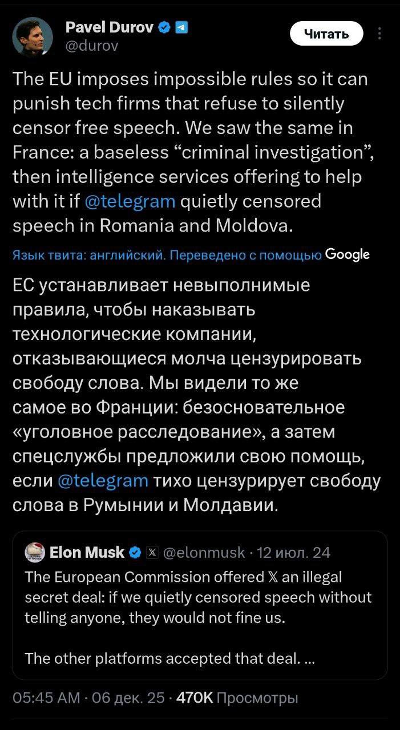This screenshot has height=730, width=400.
Task: Click the Telegram affiliation badge near Durov's name
Action: tap(181, 27)
